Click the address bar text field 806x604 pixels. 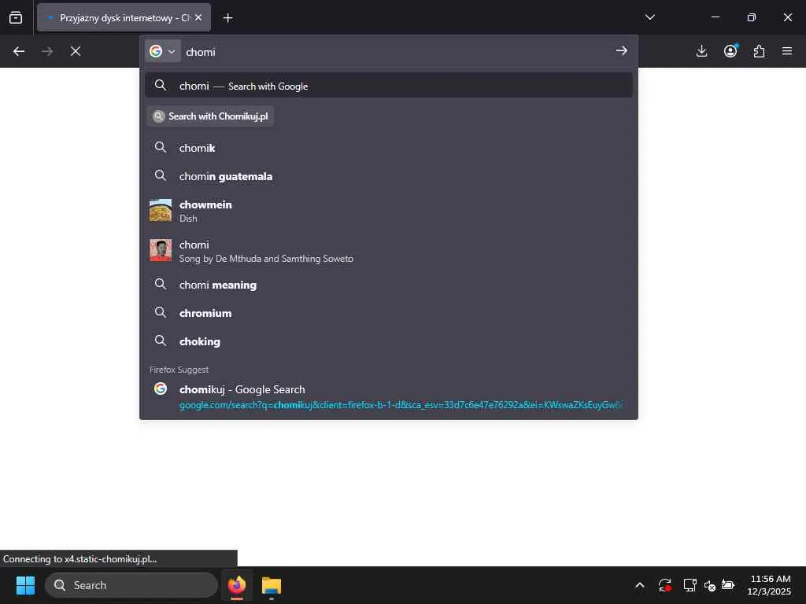click(396, 51)
